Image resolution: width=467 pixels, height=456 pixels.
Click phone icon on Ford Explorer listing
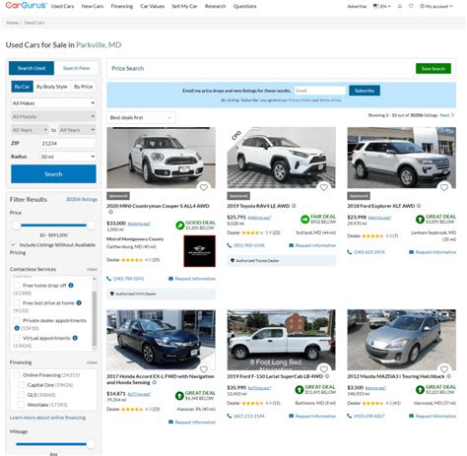350,252
